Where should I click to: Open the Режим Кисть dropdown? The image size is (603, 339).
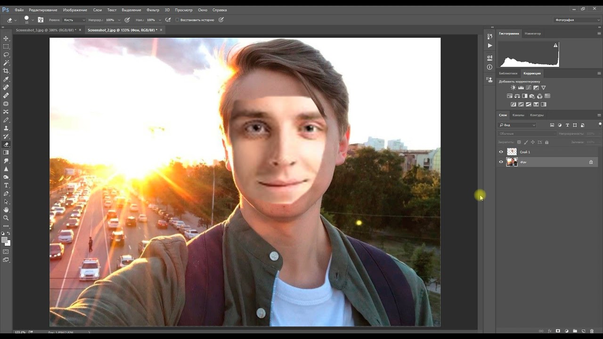[x=74, y=20]
